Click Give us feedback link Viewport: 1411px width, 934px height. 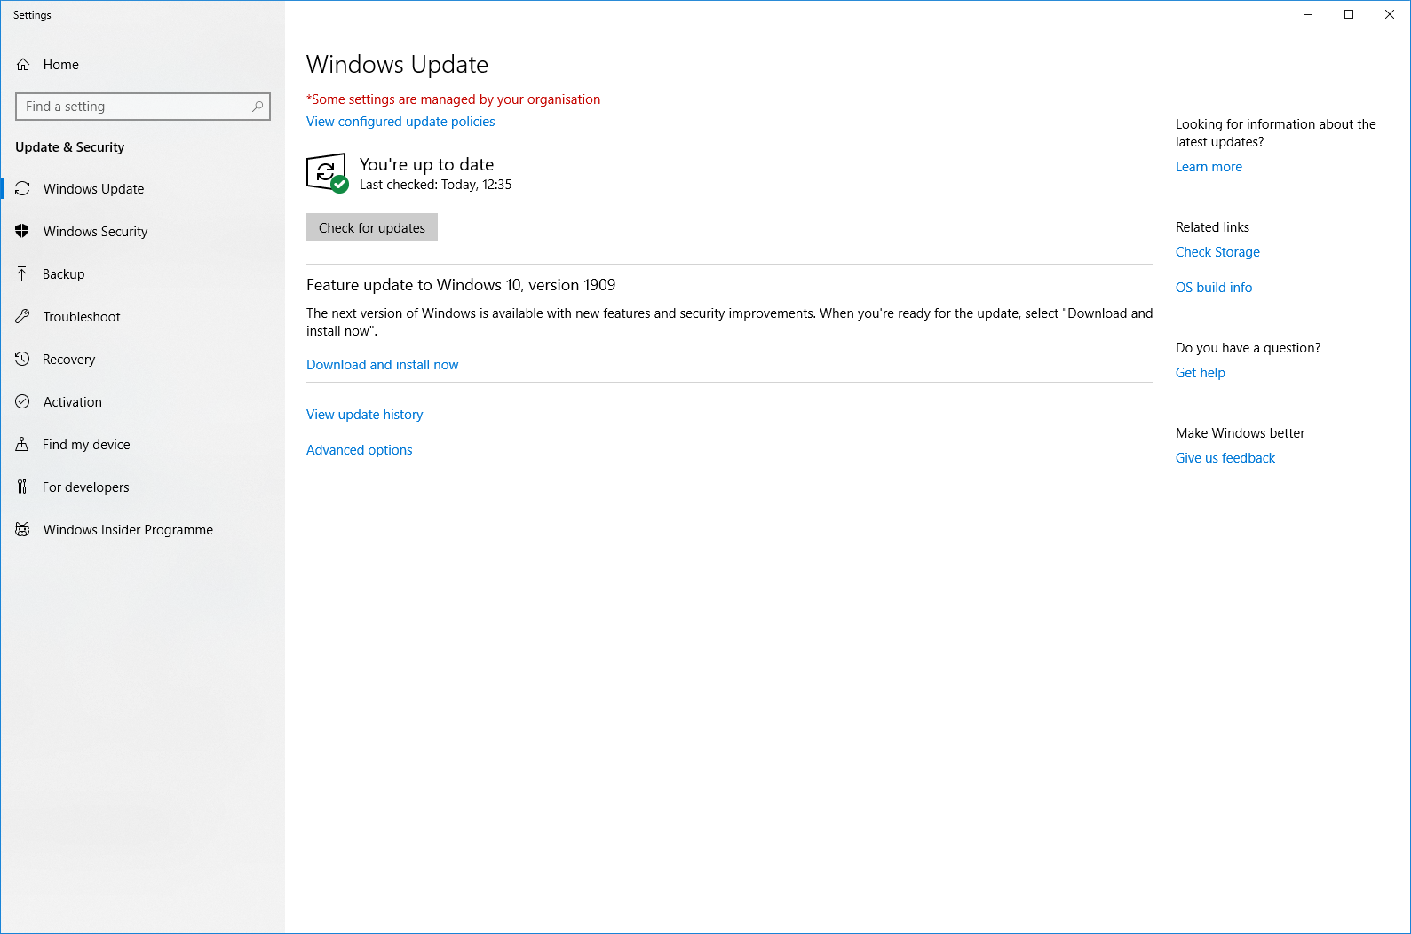1225,458
